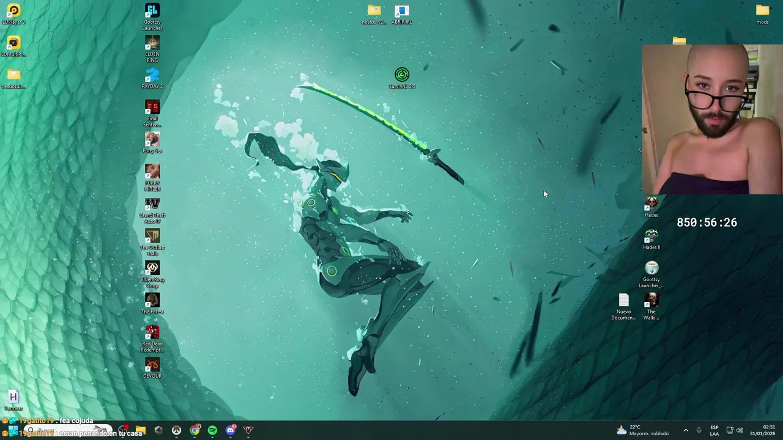Open the LDPlayer 9 desktop shortcut

[x=13, y=13]
